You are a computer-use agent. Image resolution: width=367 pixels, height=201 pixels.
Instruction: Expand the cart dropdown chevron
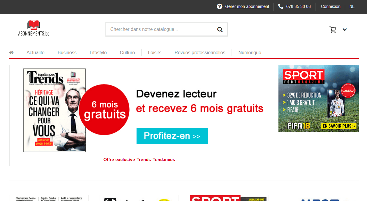pos(345,29)
